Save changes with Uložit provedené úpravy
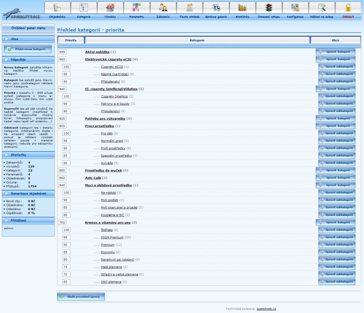 pyautogui.click(x=81, y=297)
